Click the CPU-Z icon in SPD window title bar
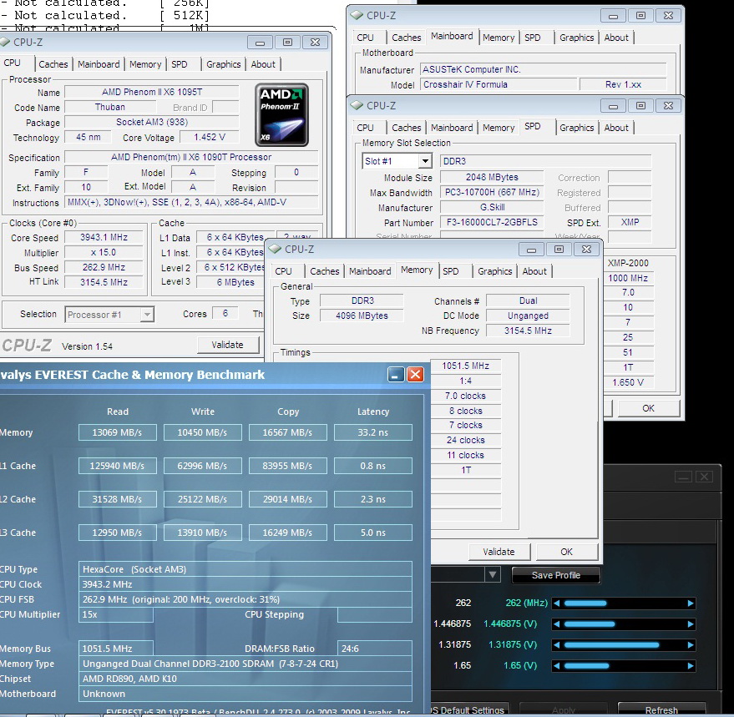 pos(357,106)
